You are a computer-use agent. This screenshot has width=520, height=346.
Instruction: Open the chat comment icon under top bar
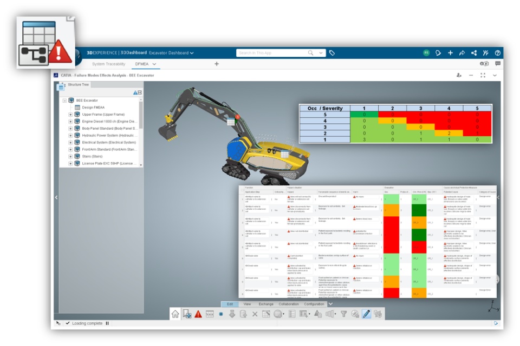tap(497, 64)
